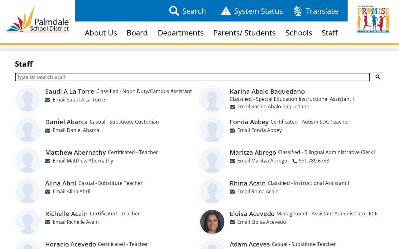
Task: Open the Staff menu
Action: click(x=329, y=33)
